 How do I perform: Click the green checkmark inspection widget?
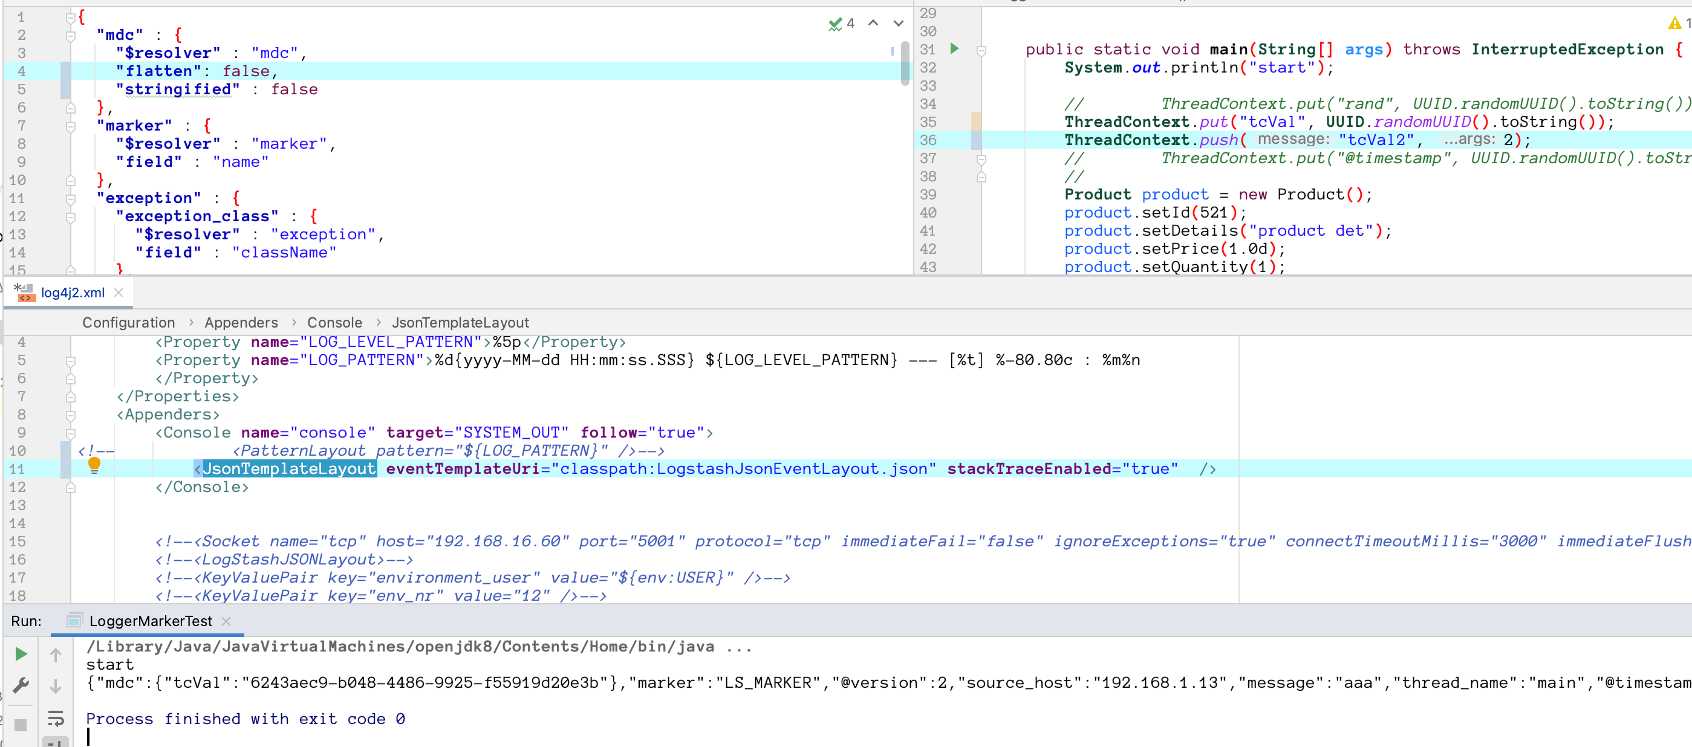[x=836, y=24]
